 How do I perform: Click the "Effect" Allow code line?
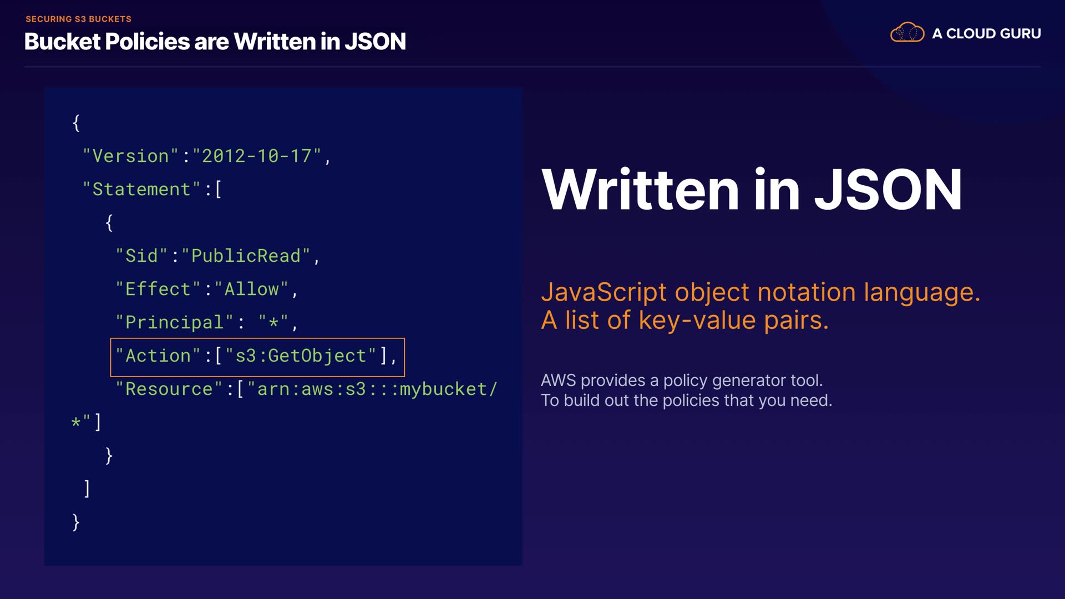(x=206, y=290)
